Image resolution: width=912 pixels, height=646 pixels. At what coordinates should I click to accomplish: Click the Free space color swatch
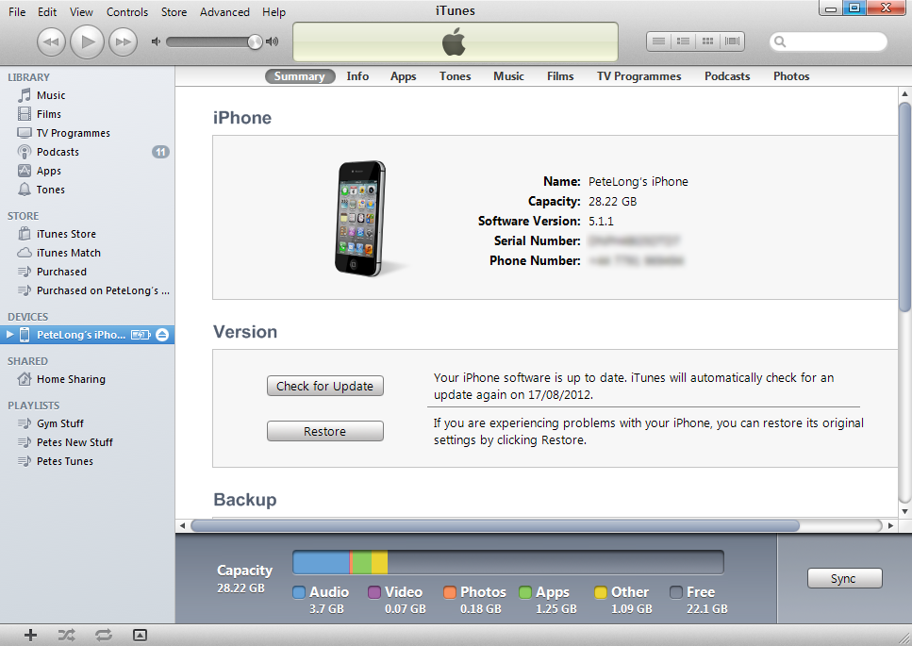676,592
